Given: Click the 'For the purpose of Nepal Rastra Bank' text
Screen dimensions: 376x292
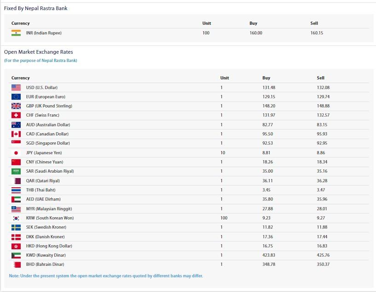Looking at the screenshot, I should tap(40, 61).
